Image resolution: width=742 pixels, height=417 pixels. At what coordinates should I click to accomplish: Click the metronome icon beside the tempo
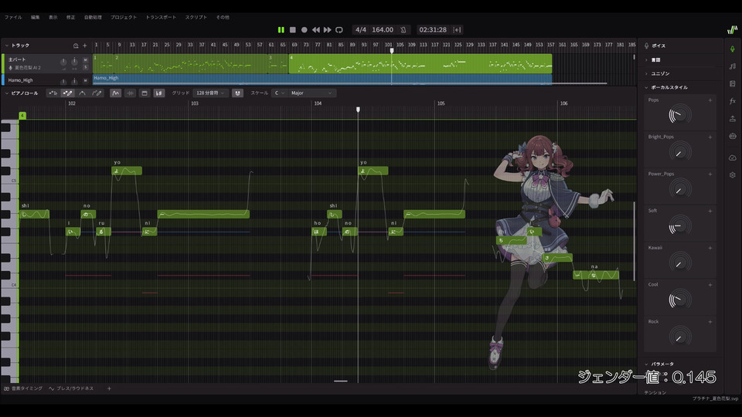click(403, 29)
